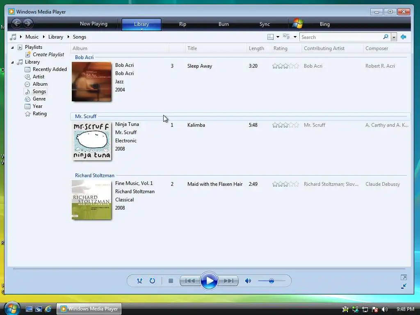Collapse the Playlists tree node

(12, 48)
